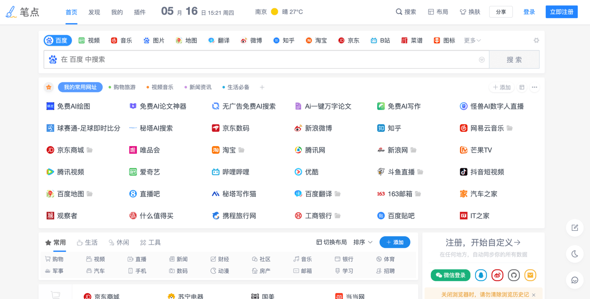590x299 pixels.
Task: Select 百度 search engine
Action: point(58,41)
